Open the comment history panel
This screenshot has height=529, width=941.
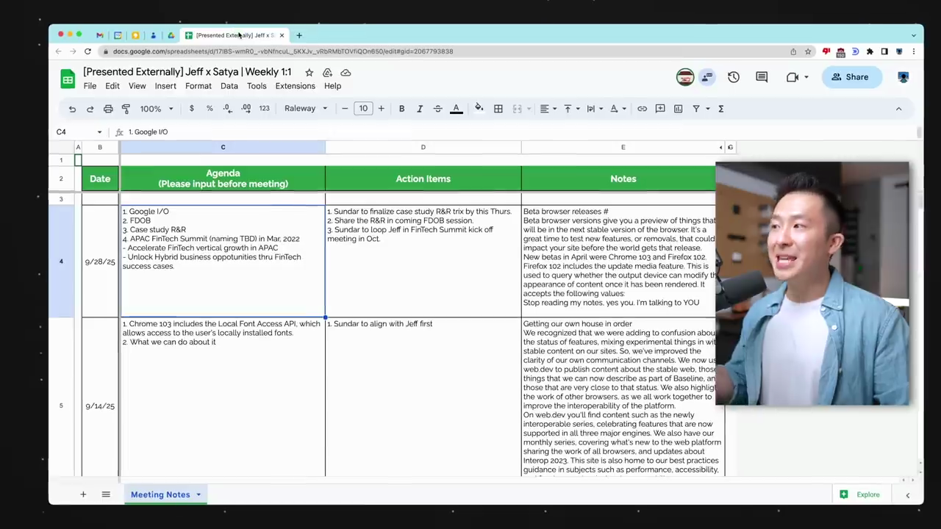762,77
